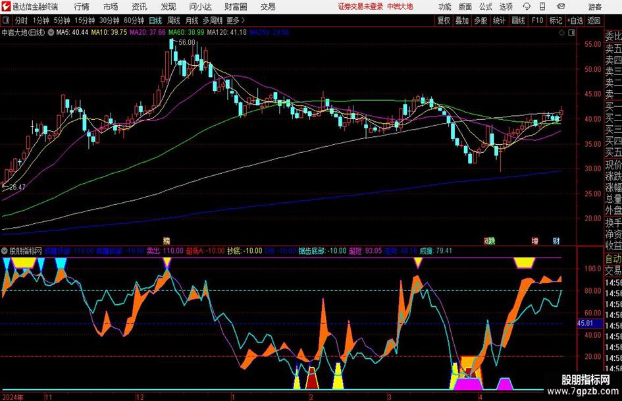Click the MA20: 37.66 value

[147, 32]
